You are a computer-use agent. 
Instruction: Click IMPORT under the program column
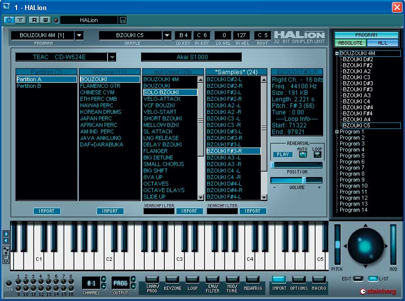click(x=189, y=211)
